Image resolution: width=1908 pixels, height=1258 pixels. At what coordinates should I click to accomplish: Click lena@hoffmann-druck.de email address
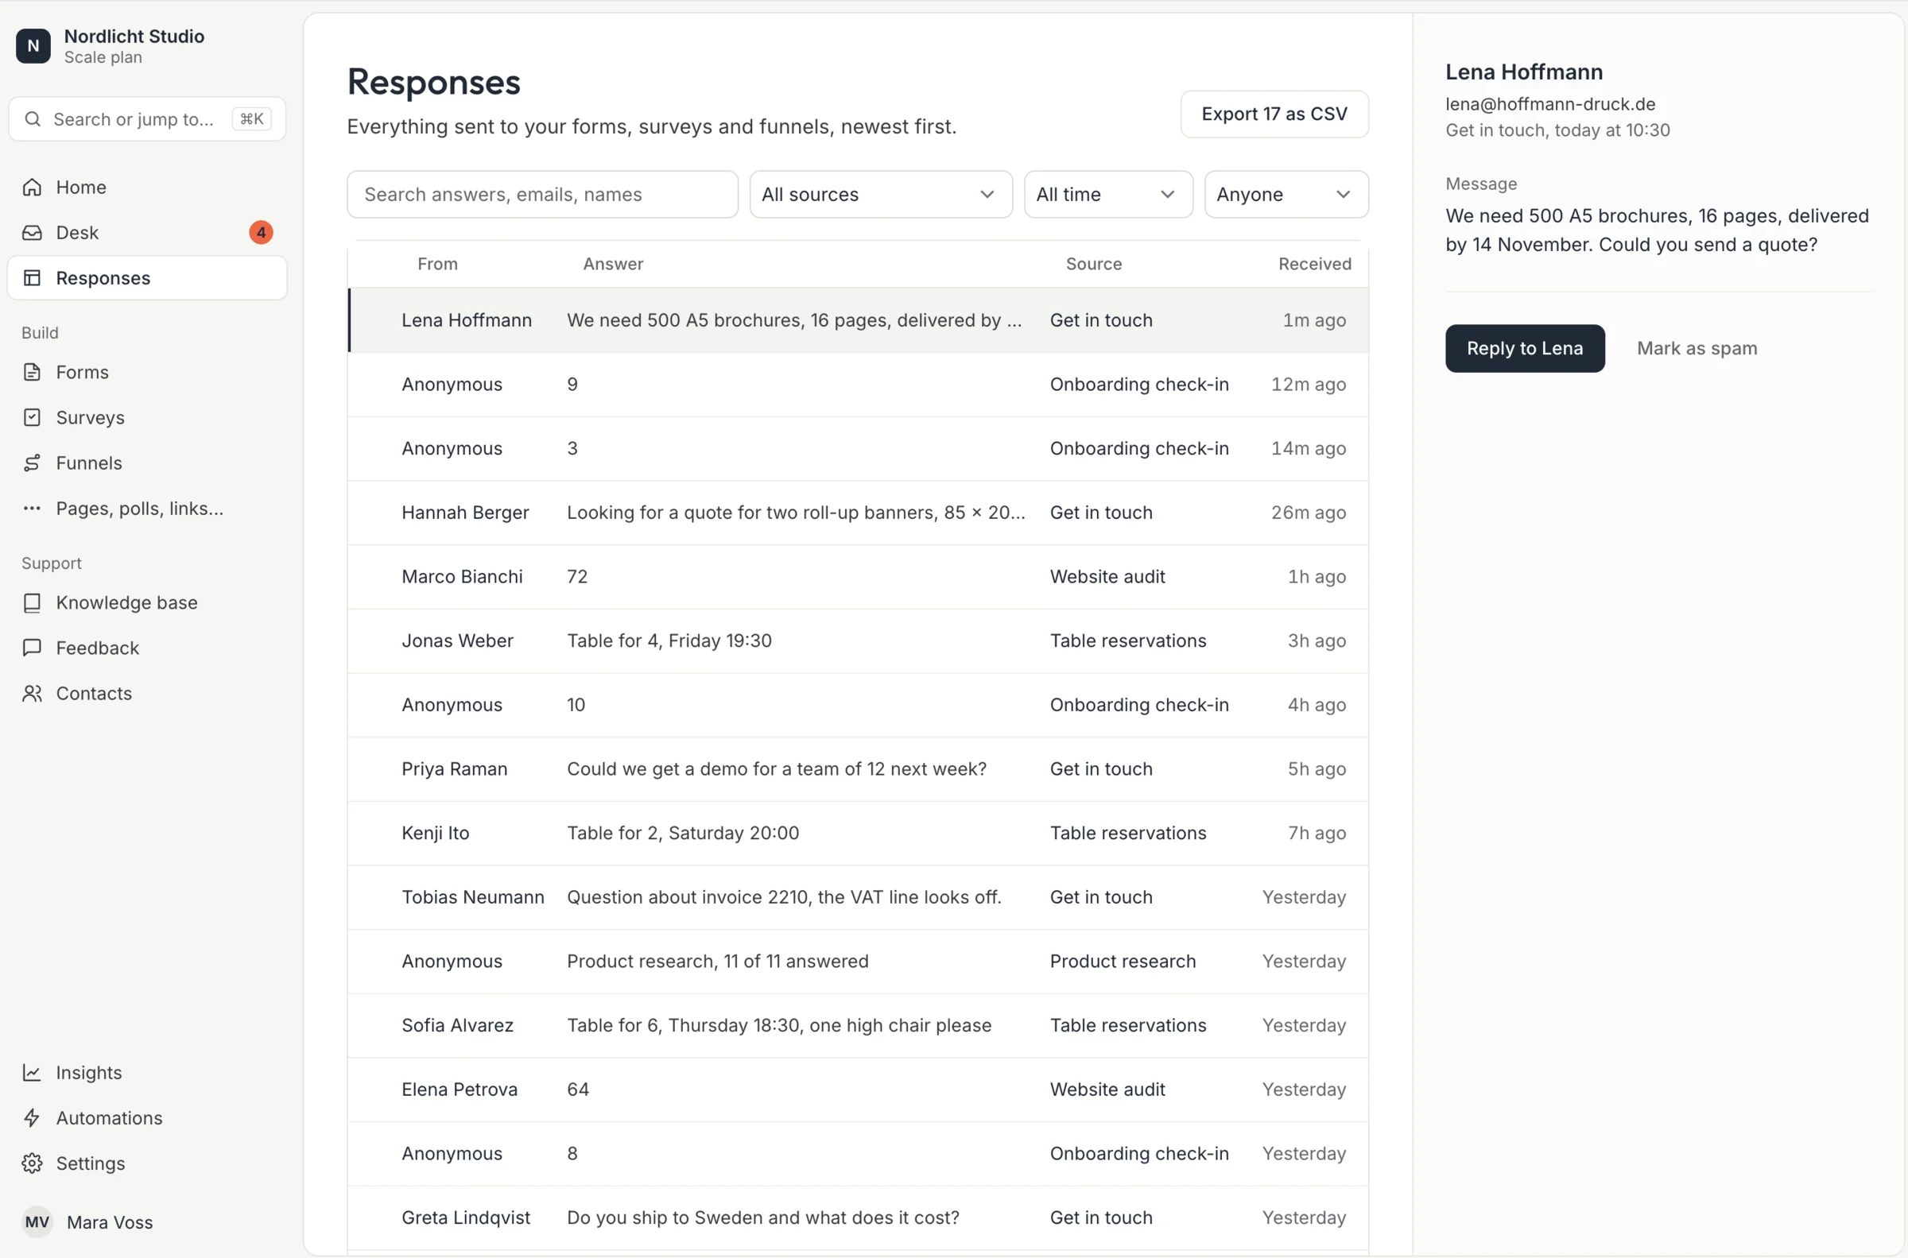(1550, 104)
